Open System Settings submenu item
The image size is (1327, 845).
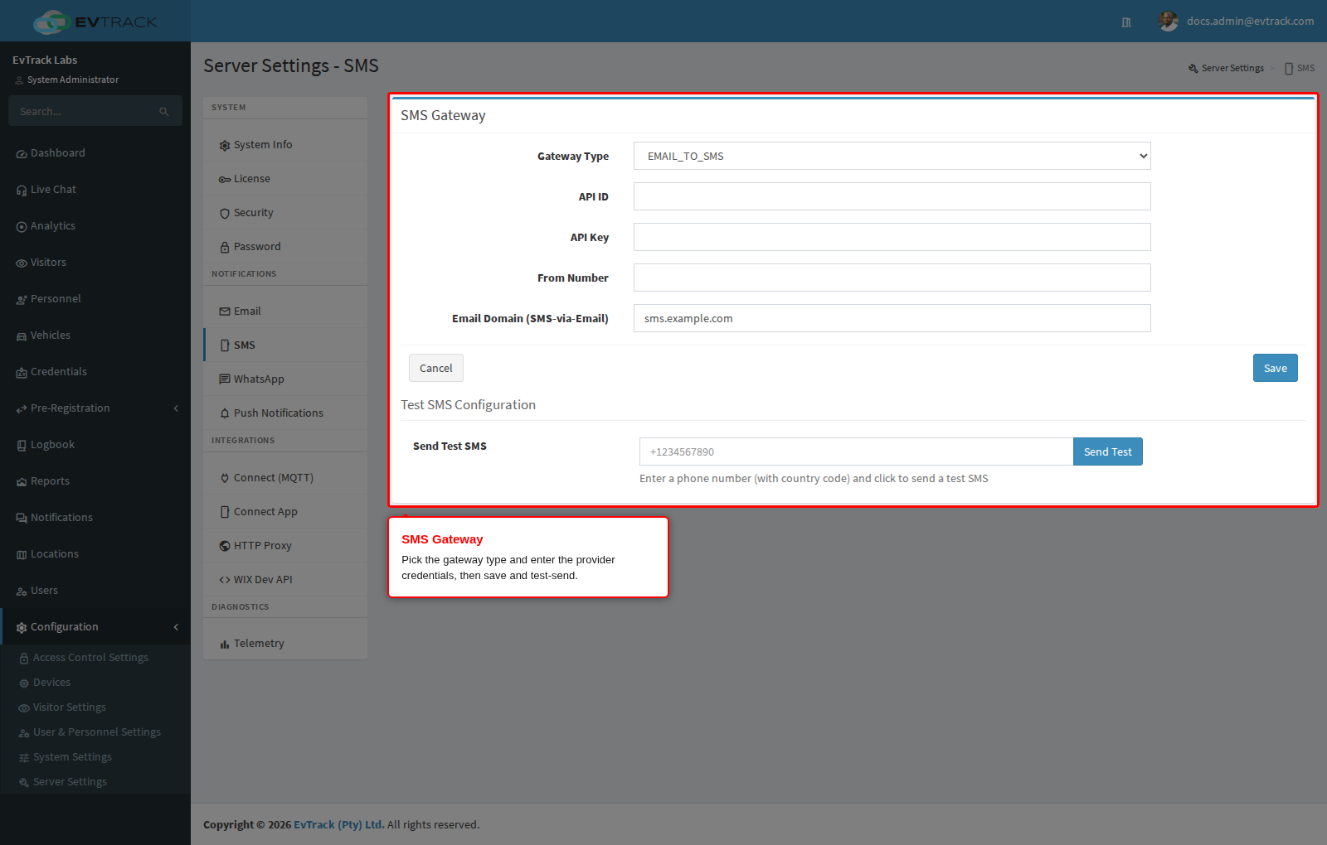pyautogui.click(x=95, y=757)
